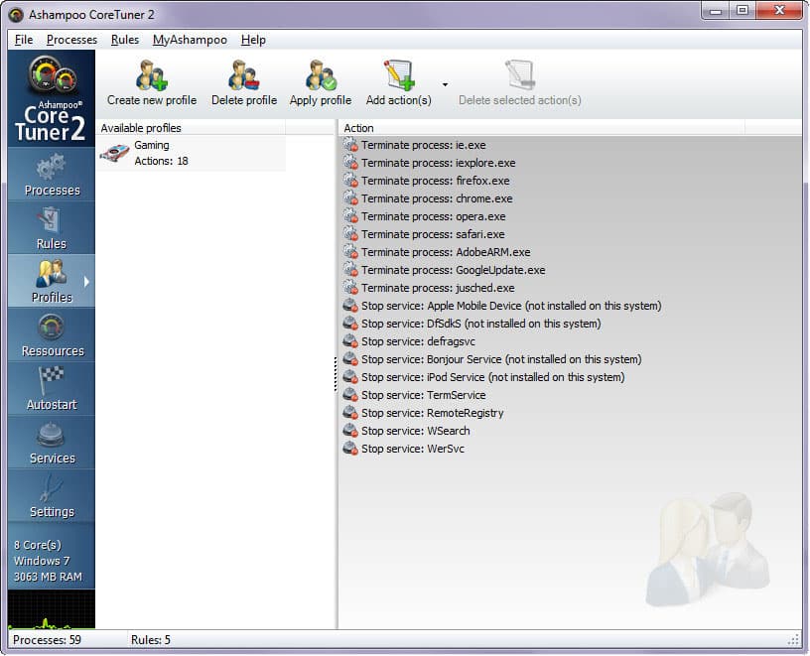Click the Apply profile toolbar icon

click(x=321, y=75)
